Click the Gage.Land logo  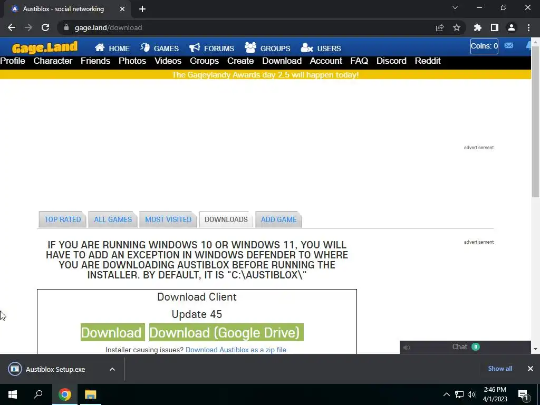point(45,47)
